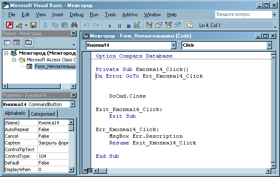
Task: Open the Edit menu
Action: [x=25, y=15]
